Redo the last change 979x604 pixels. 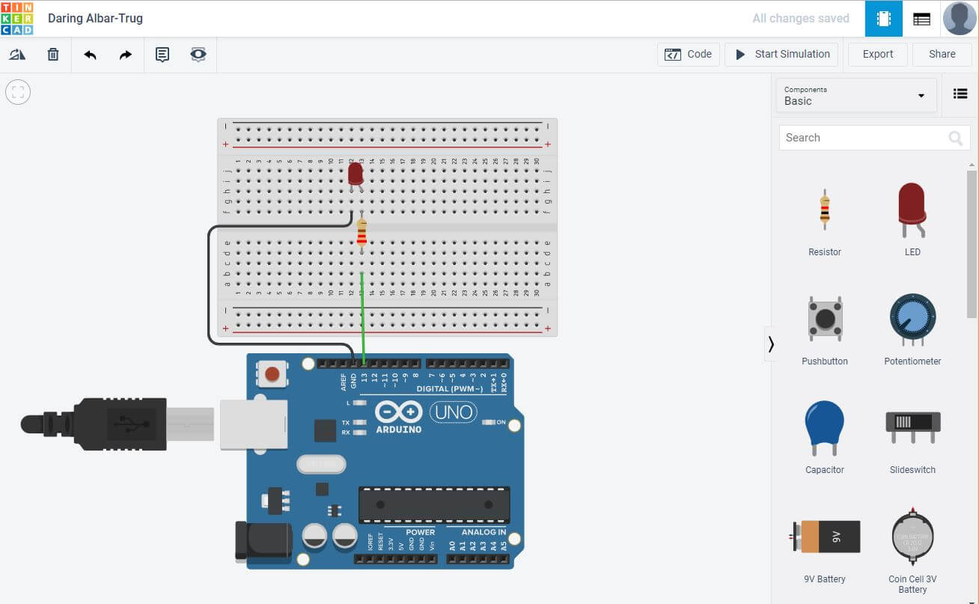point(125,54)
